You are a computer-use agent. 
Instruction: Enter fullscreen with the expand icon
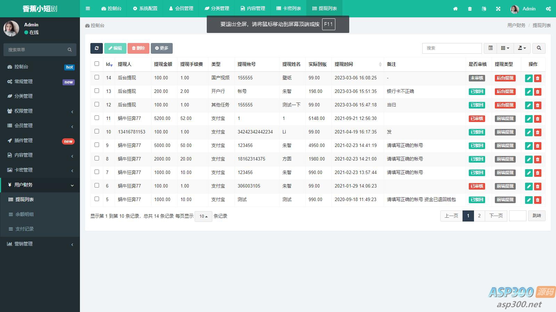click(x=498, y=9)
